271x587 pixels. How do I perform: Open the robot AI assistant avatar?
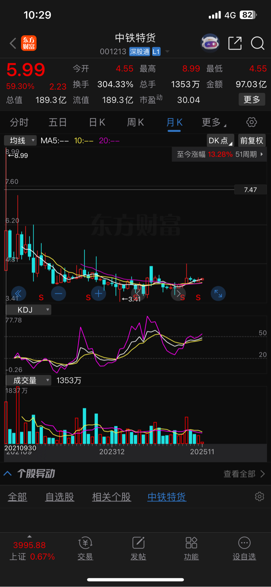tap(210, 43)
